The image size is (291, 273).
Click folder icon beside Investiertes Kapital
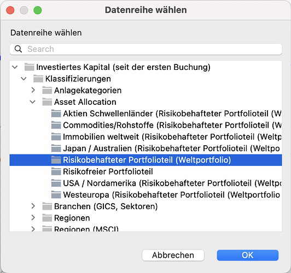point(30,67)
